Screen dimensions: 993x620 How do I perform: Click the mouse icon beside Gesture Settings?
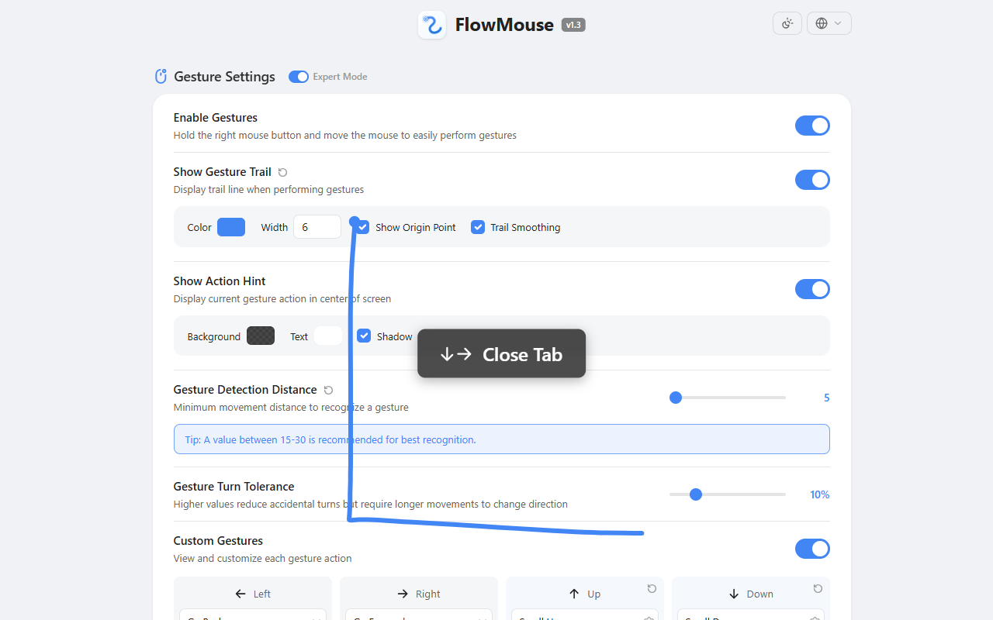point(161,77)
